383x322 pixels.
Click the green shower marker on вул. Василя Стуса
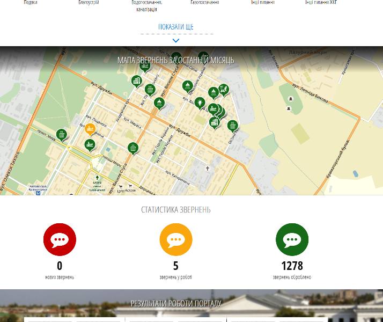coord(159,104)
